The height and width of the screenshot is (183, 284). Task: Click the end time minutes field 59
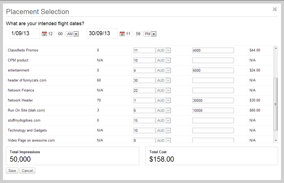click(x=139, y=34)
